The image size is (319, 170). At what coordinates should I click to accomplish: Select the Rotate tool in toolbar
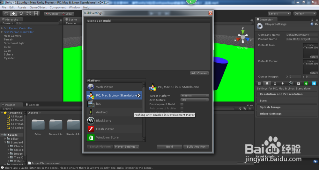coord(21,14)
